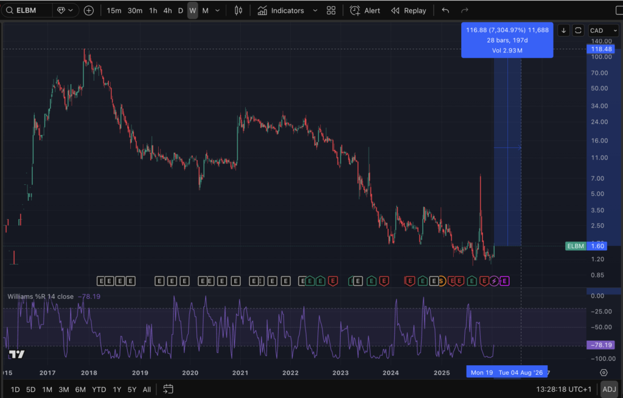Expand the time interval chevron after M
This screenshot has height=398, width=623.
click(218, 10)
